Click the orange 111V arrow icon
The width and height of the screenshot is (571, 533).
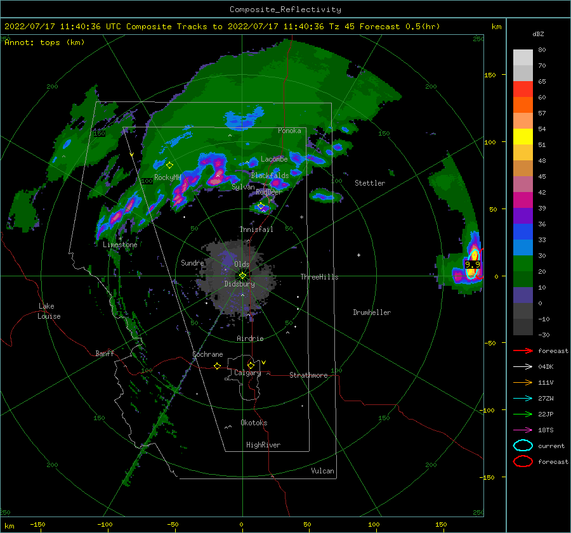coord(523,382)
